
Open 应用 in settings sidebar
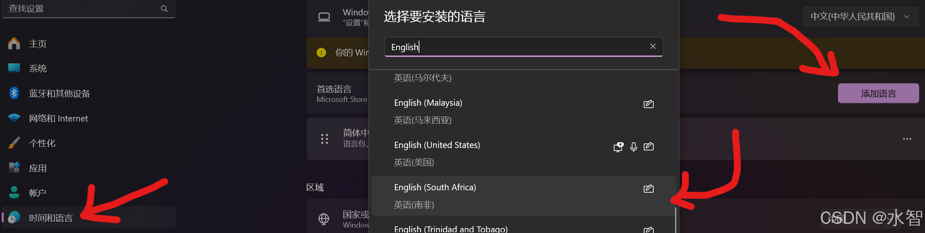pos(89,168)
